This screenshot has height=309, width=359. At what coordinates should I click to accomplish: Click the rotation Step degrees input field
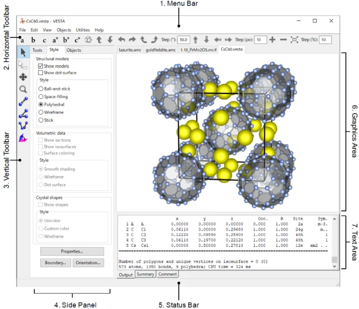[x=184, y=40]
